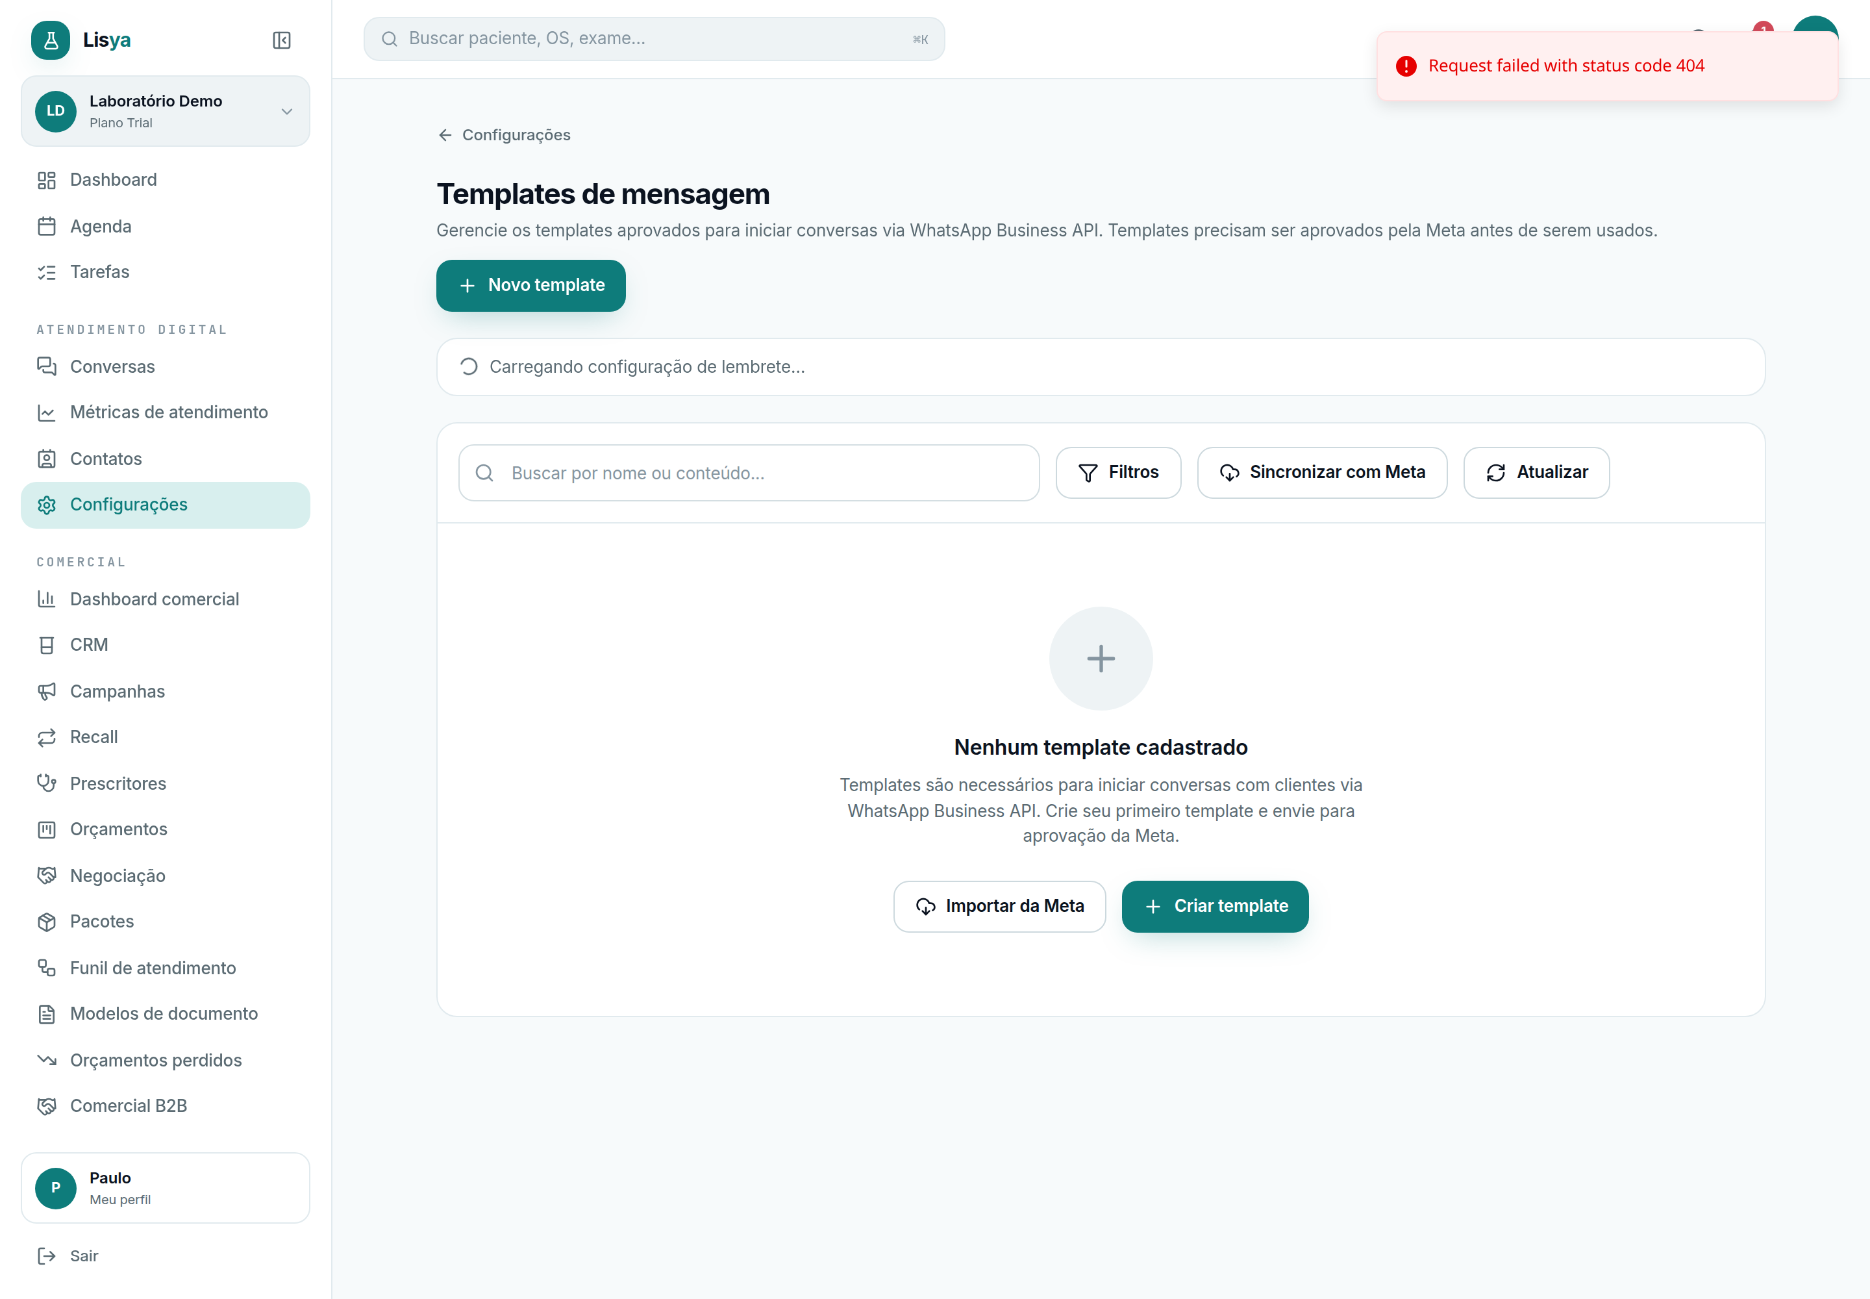Click the Lisya flask logo icon
1870x1299 pixels.
51,40
